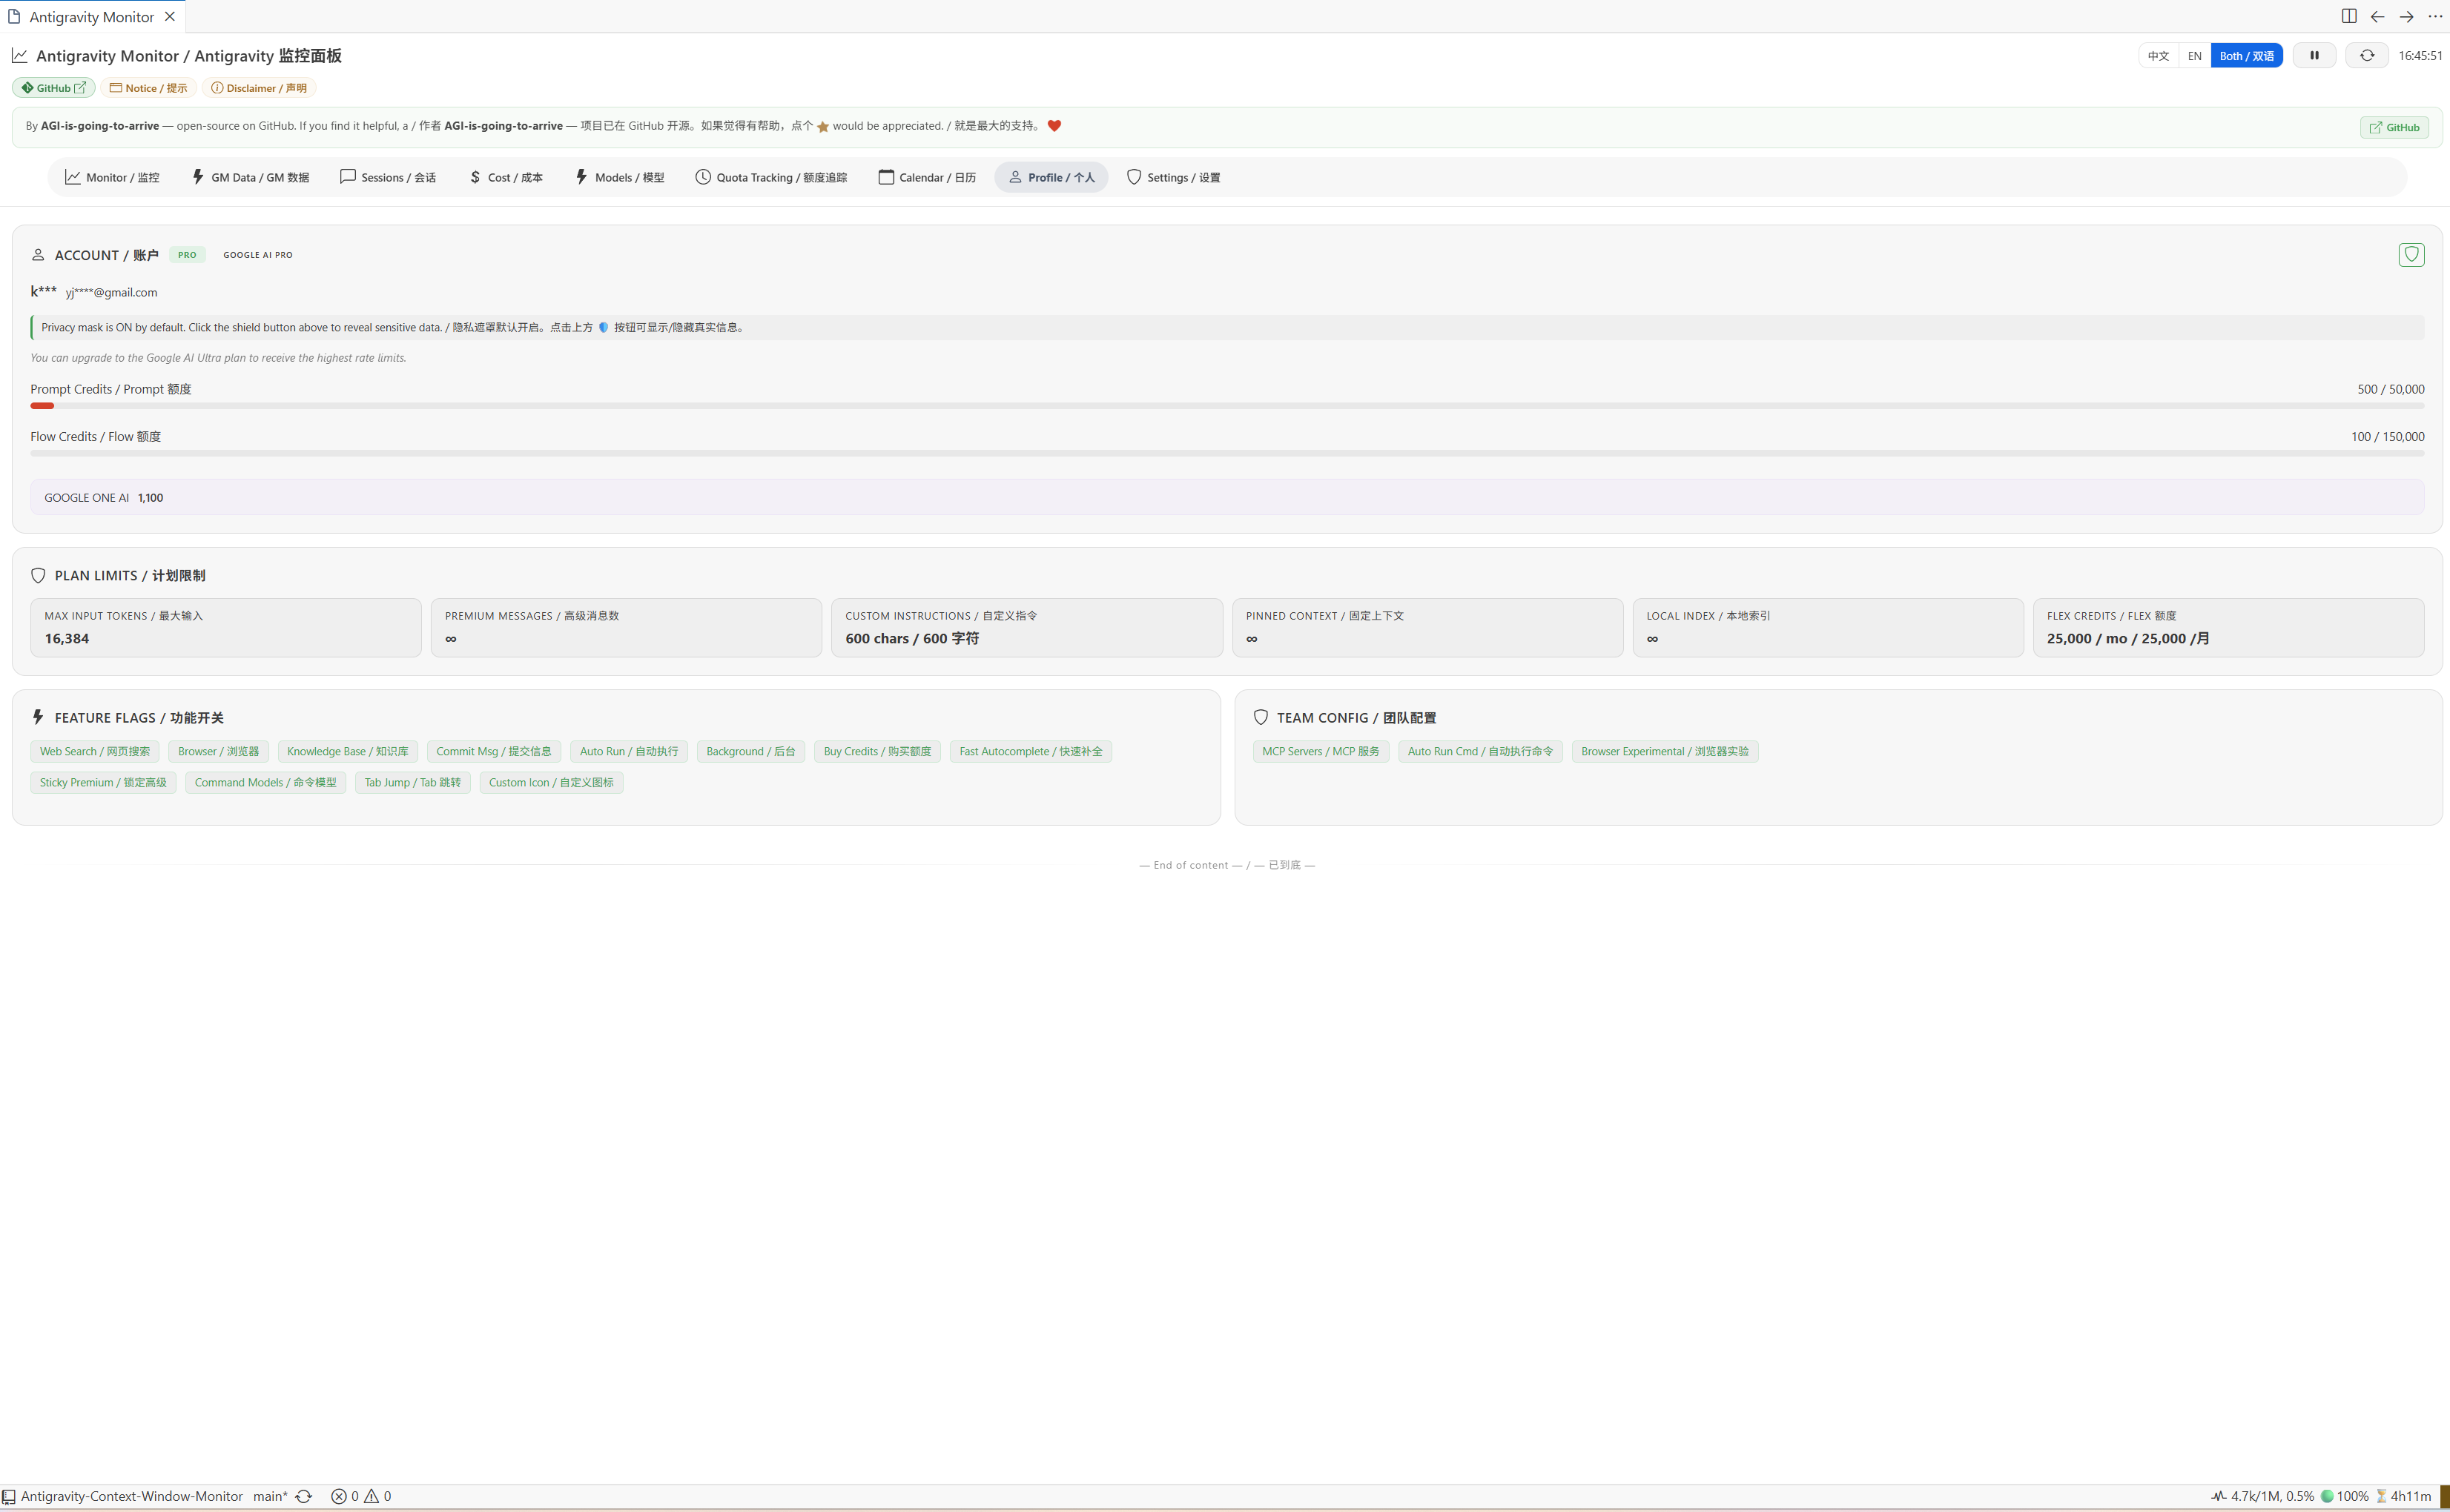Select the Profile / 个人 tab

click(1051, 177)
